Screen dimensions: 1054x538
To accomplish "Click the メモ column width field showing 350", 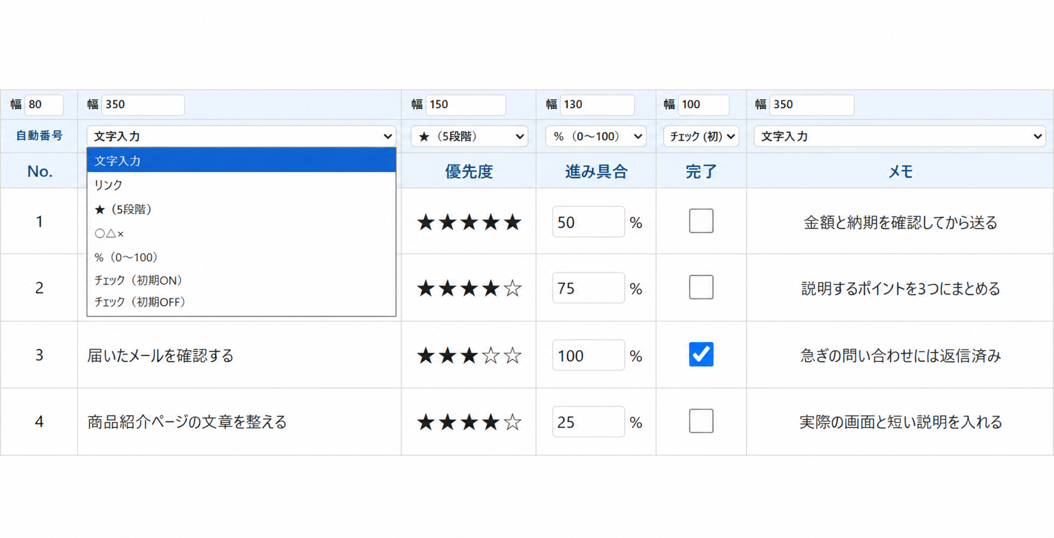I will (x=812, y=104).
